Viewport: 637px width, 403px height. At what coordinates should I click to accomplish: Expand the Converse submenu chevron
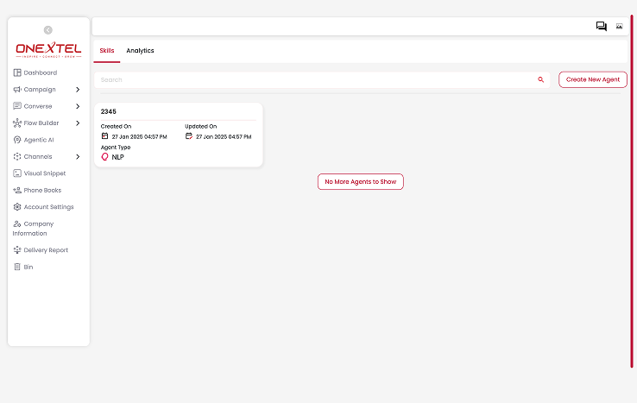coord(78,106)
